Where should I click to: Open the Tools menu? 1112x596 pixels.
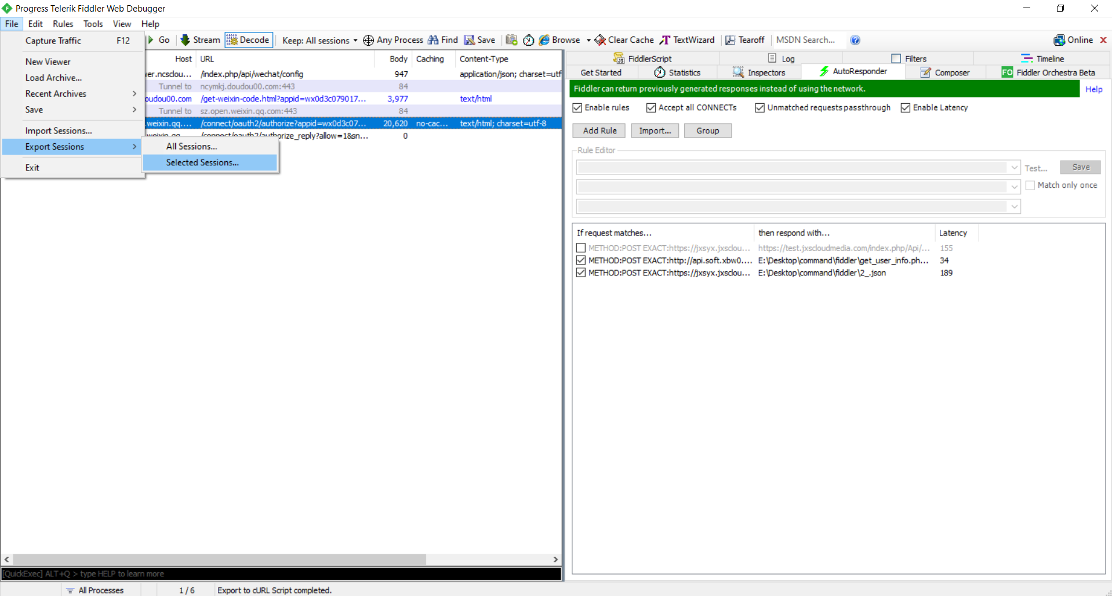(x=93, y=24)
